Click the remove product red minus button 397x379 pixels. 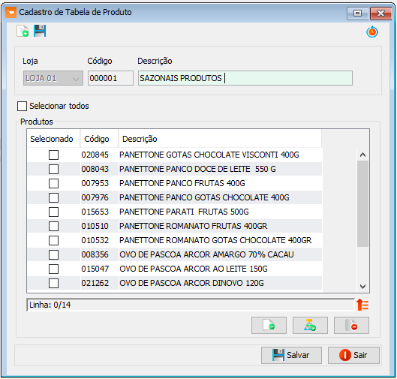(x=351, y=325)
